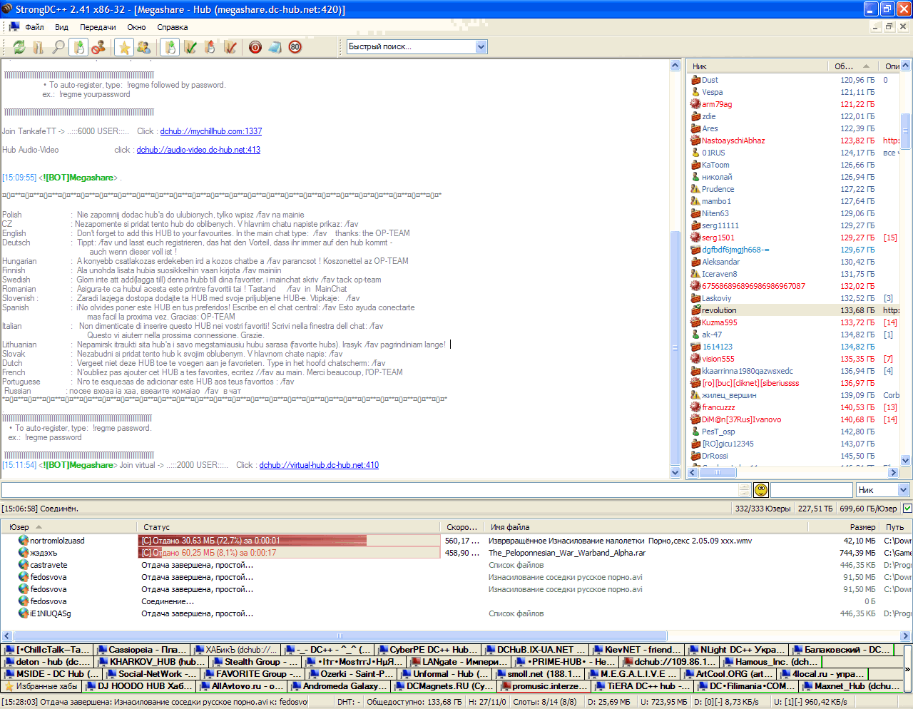Follow the dchub://virtual-hub.dc-hub.net:410 link
This screenshot has height=709, width=913.
click(319, 465)
